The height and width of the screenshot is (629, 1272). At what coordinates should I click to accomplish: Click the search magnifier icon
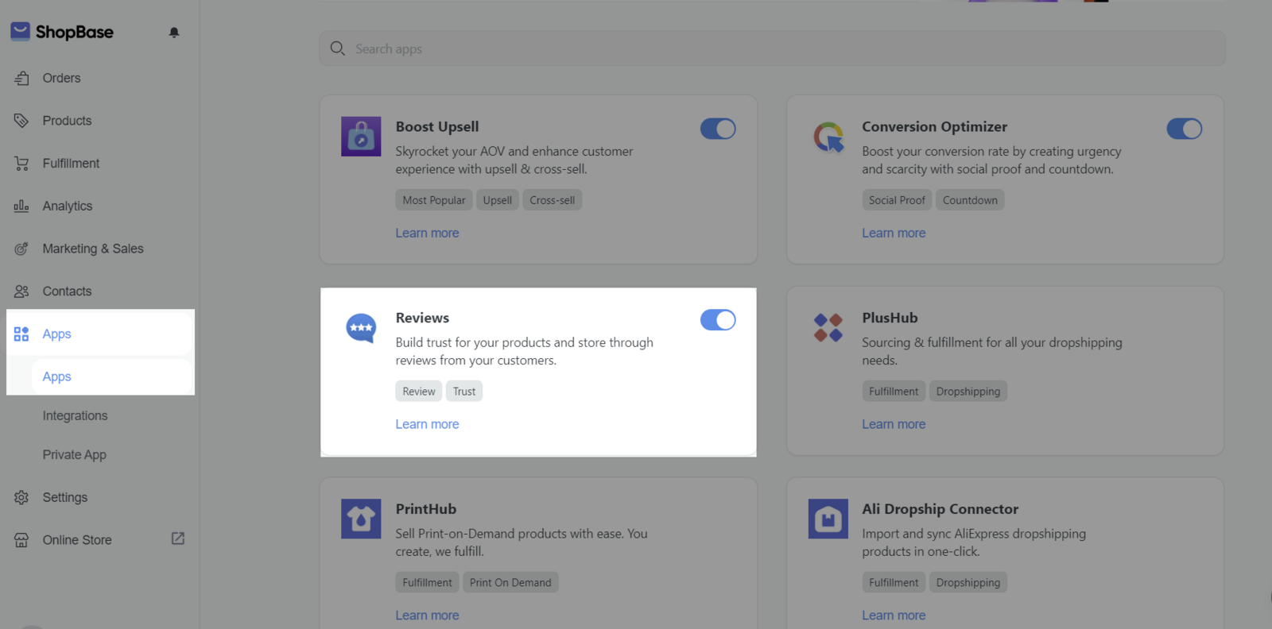click(x=338, y=48)
